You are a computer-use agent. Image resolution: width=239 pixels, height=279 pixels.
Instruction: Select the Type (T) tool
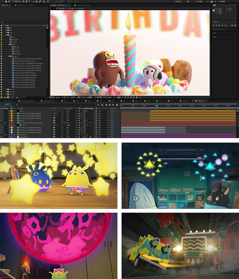[x=30, y=2]
